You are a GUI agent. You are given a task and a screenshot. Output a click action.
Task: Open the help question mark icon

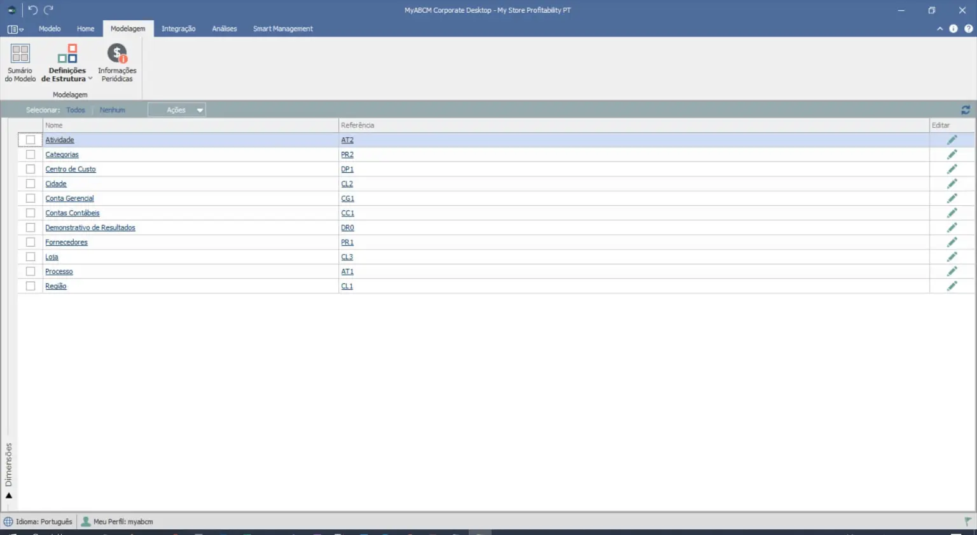pos(968,29)
